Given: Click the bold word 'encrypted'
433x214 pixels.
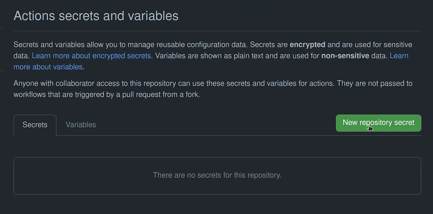Looking at the screenshot, I should pyautogui.click(x=307, y=45).
